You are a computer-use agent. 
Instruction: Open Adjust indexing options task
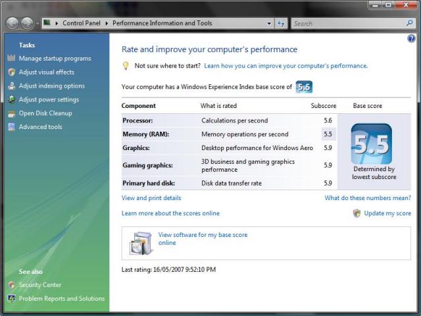(x=52, y=86)
